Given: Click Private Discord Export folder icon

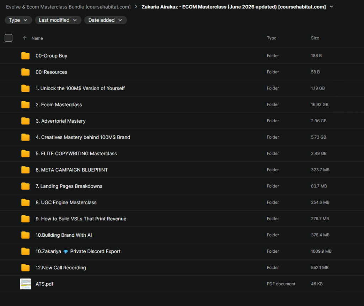Looking at the screenshot, I should tap(25, 251).
